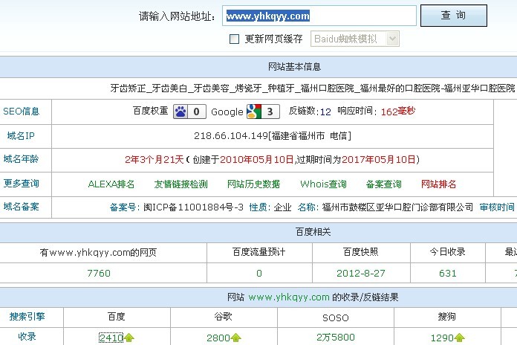This screenshot has width=517, height=345.
Task: Click Google indexed count 2800
Action: click(x=218, y=338)
